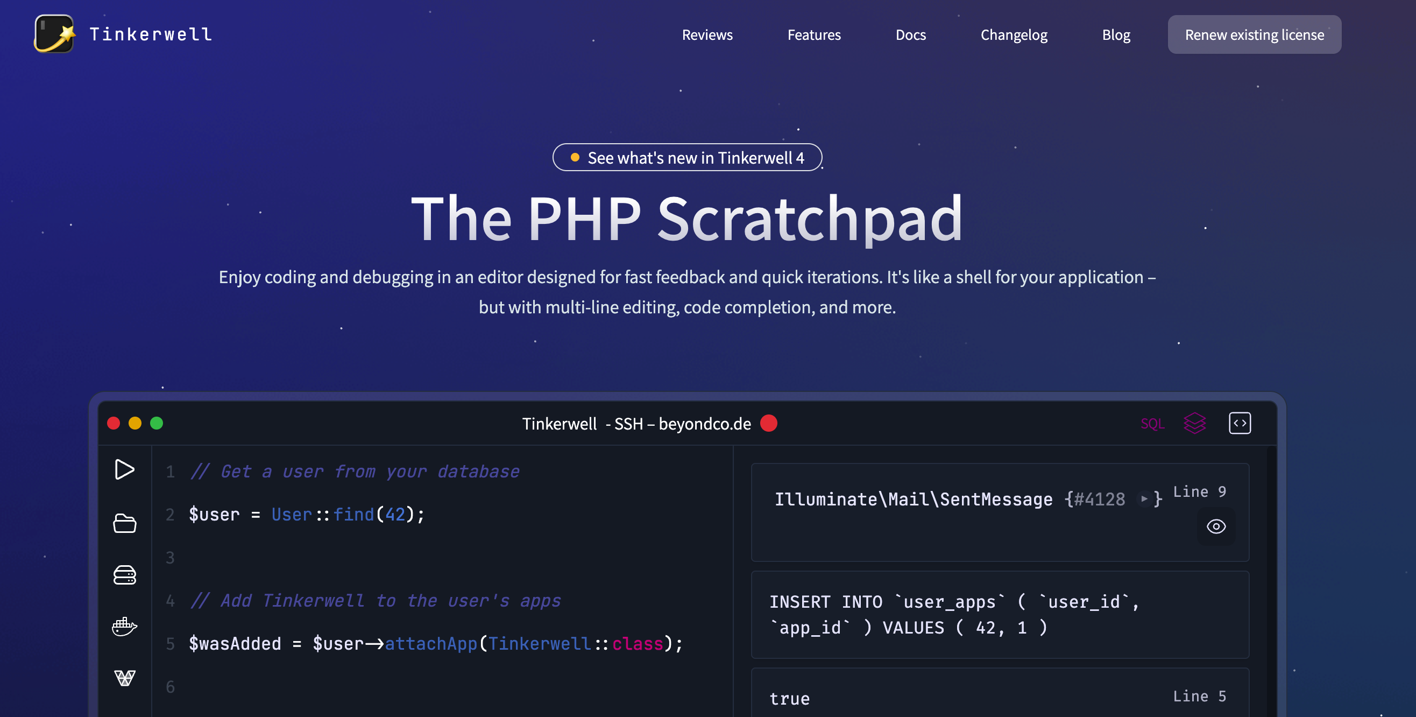Click See what's new in Tinkerwell 4

point(687,157)
